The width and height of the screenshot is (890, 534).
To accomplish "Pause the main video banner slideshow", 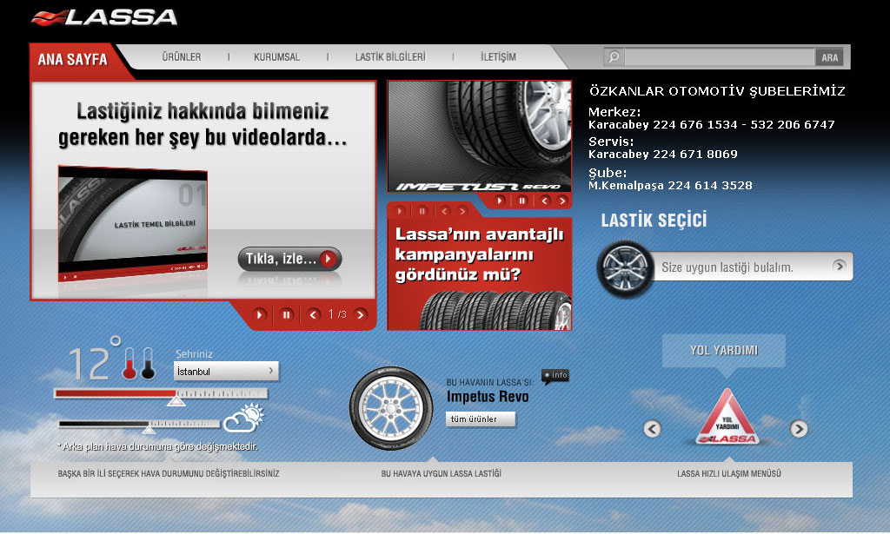I will (287, 314).
